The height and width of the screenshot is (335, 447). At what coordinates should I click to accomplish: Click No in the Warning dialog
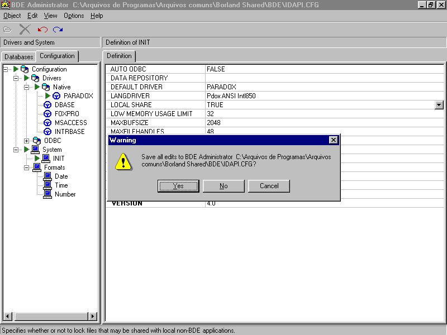point(223,186)
